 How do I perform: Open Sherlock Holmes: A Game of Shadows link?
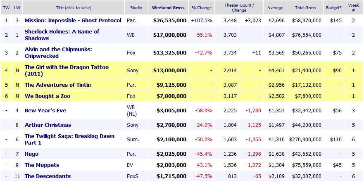tap(62, 35)
